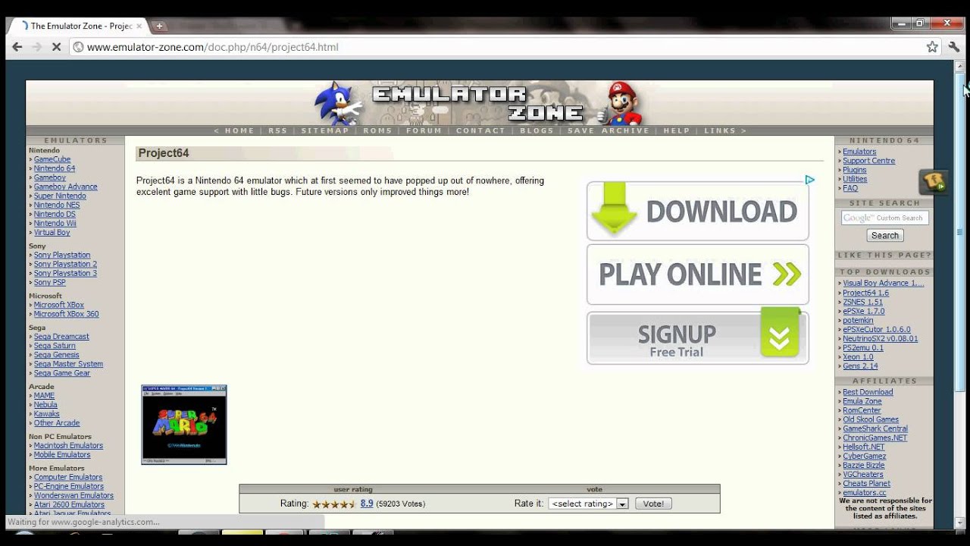
Task: Open the GameShark Central affiliate link
Action: (x=875, y=428)
